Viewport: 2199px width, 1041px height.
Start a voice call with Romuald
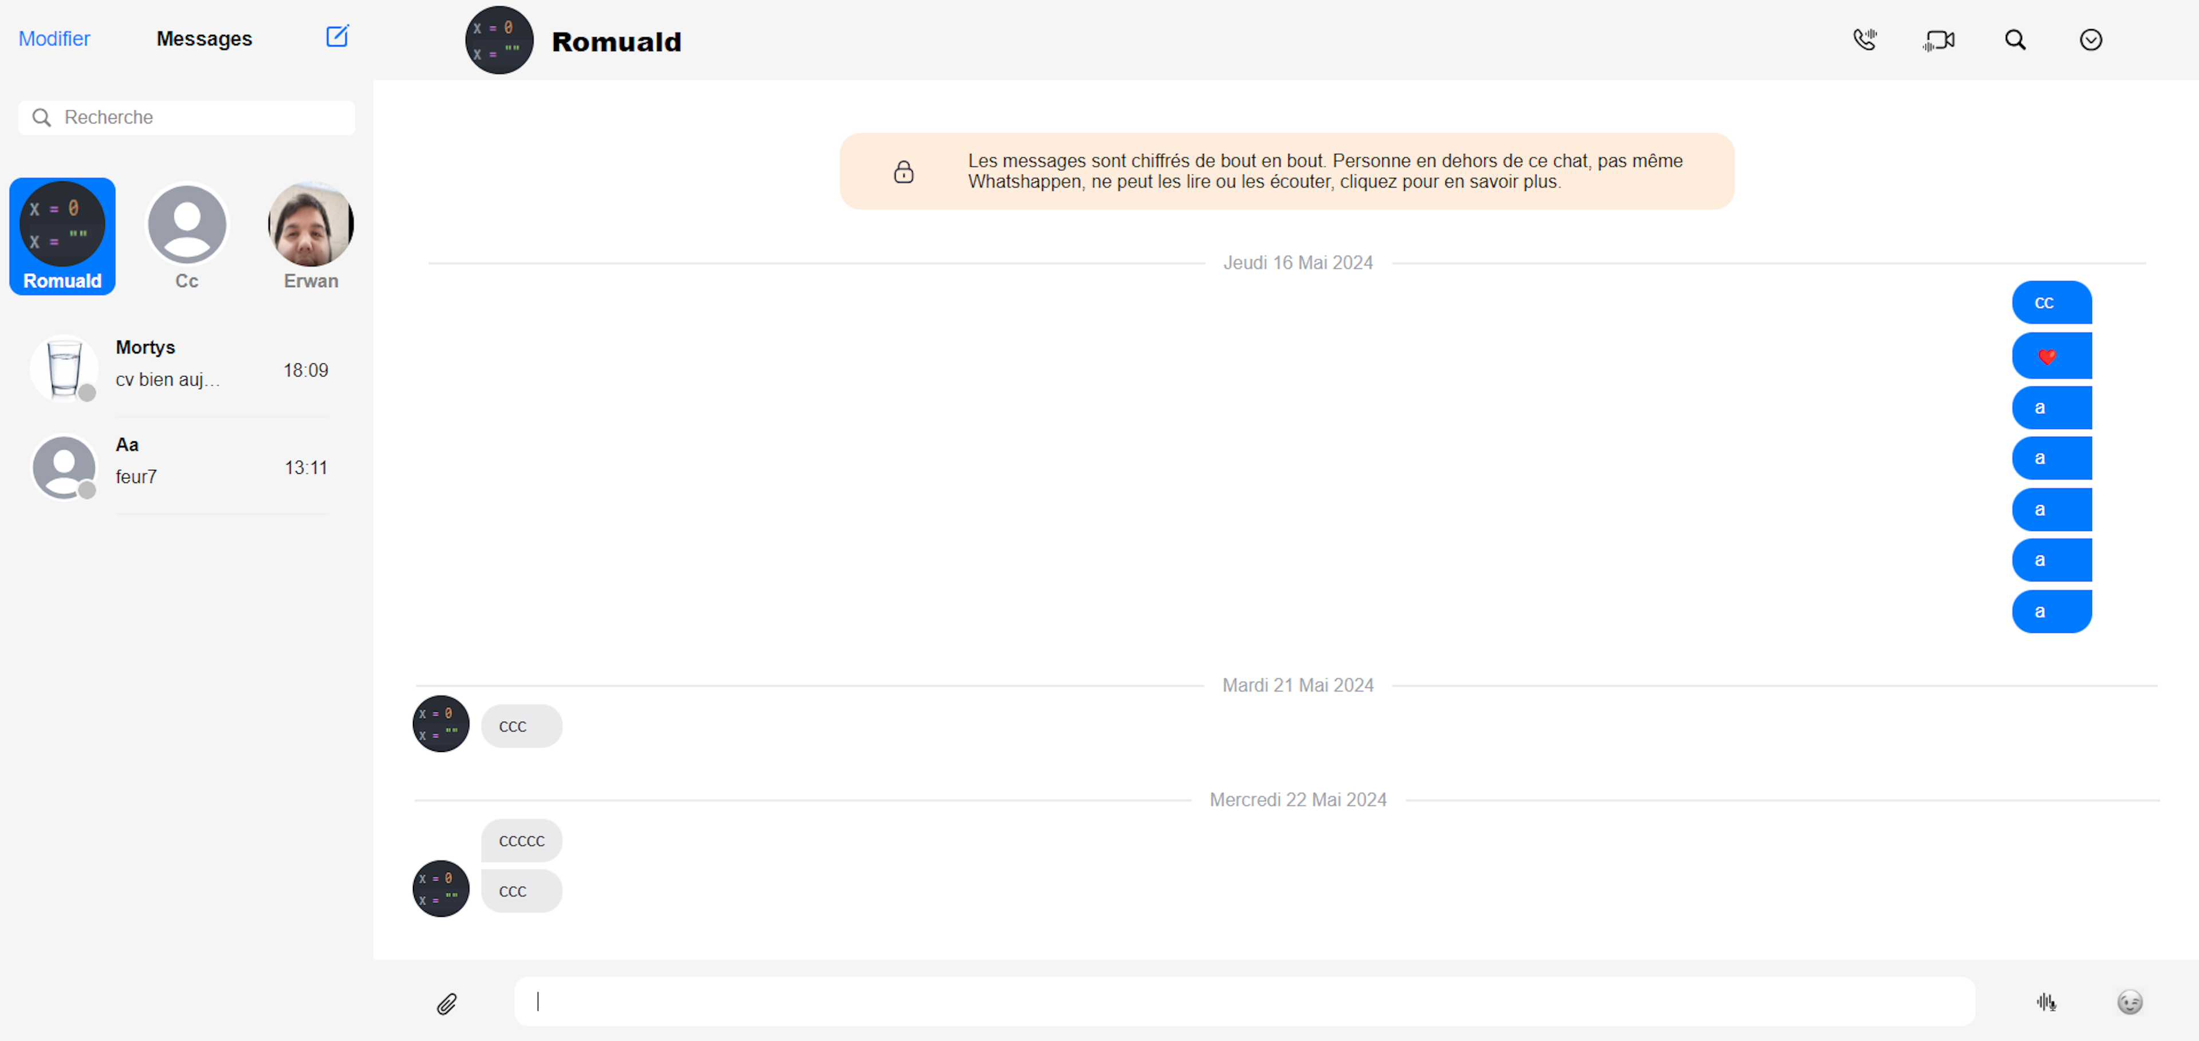tap(1865, 40)
